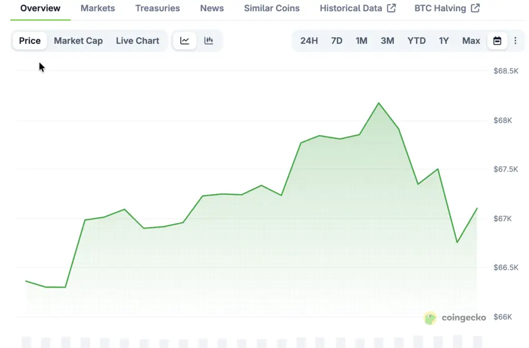This screenshot has height=348, width=529.
Task: Choose YTD time range
Action: [x=416, y=41]
